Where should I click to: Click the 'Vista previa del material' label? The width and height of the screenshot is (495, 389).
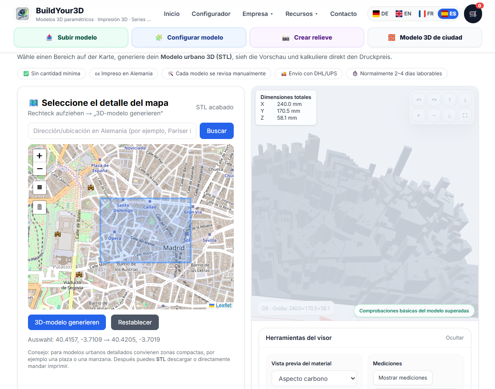tap(301, 364)
